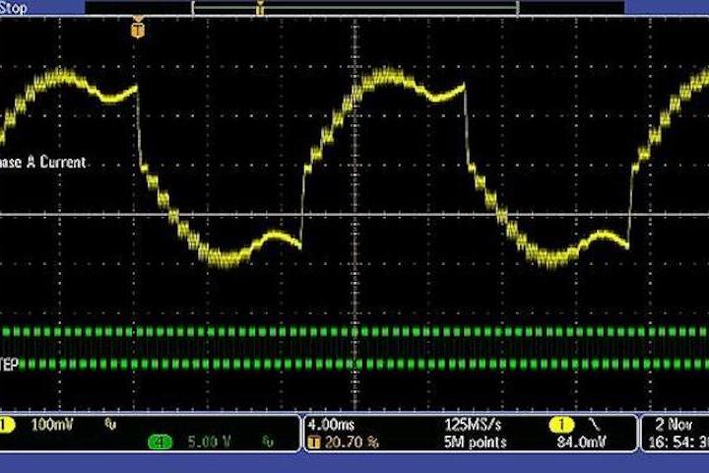
Task: Click the 20.70 % trigger position value
Action: coord(352,442)
